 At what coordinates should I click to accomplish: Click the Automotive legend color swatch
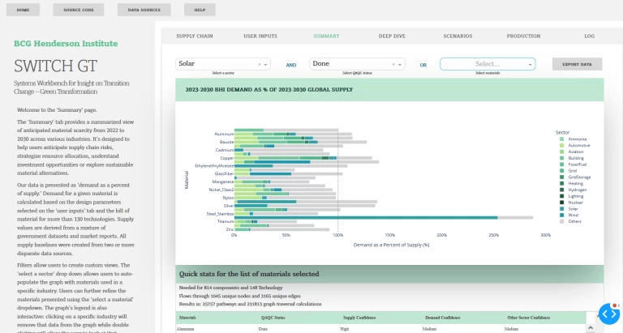(x=561, y=145)
